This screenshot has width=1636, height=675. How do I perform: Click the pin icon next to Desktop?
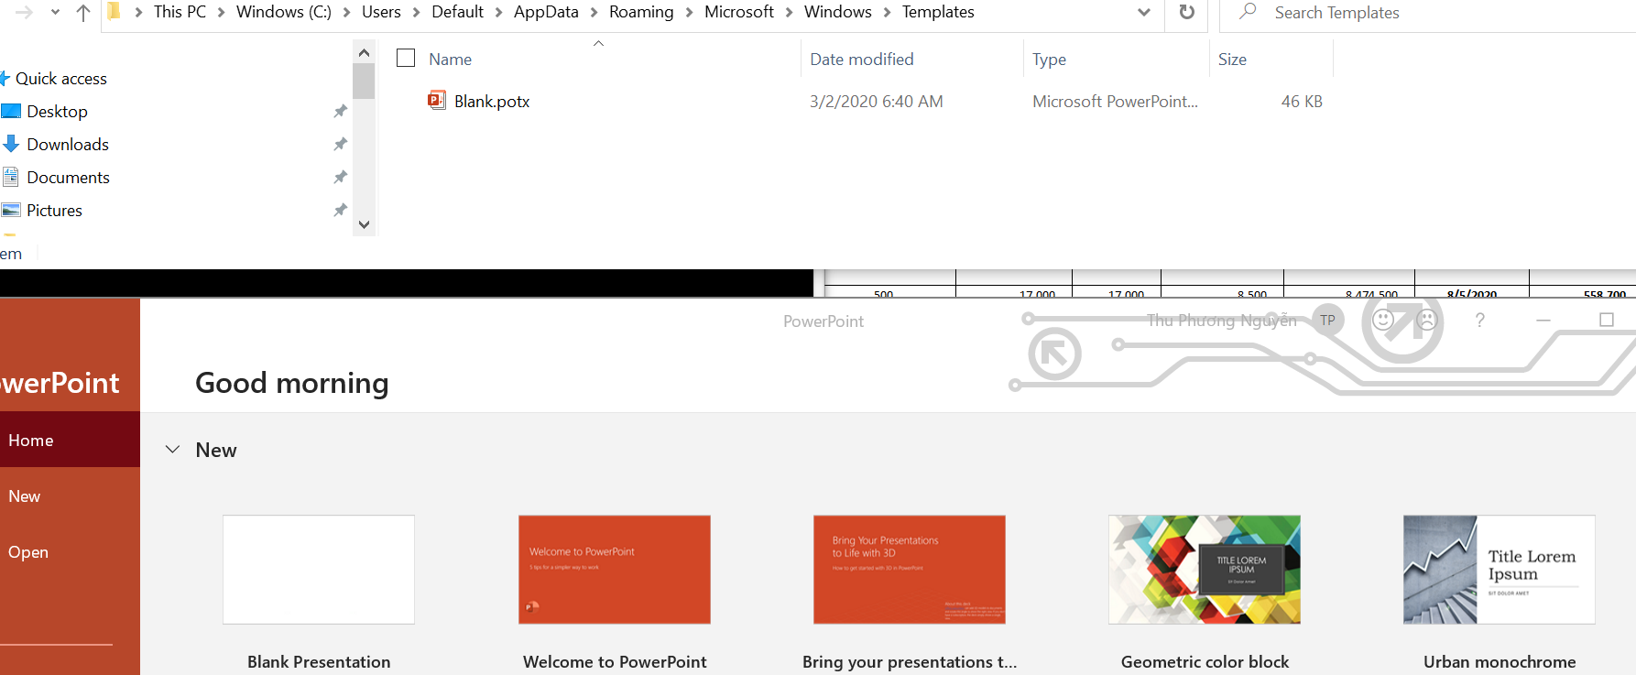[x=340, y=112]
